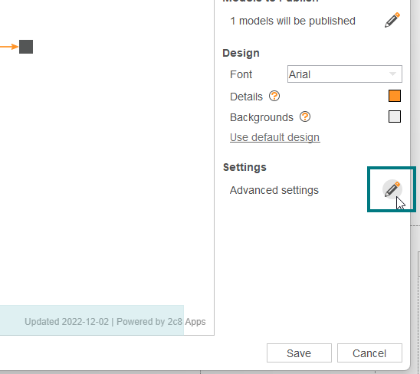Open Advanced settings with pencil icon
420x374 pixels.
(x=392, y=189)
